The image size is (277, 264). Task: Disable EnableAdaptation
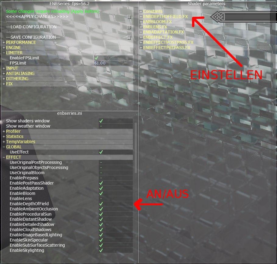click(101, 188)
